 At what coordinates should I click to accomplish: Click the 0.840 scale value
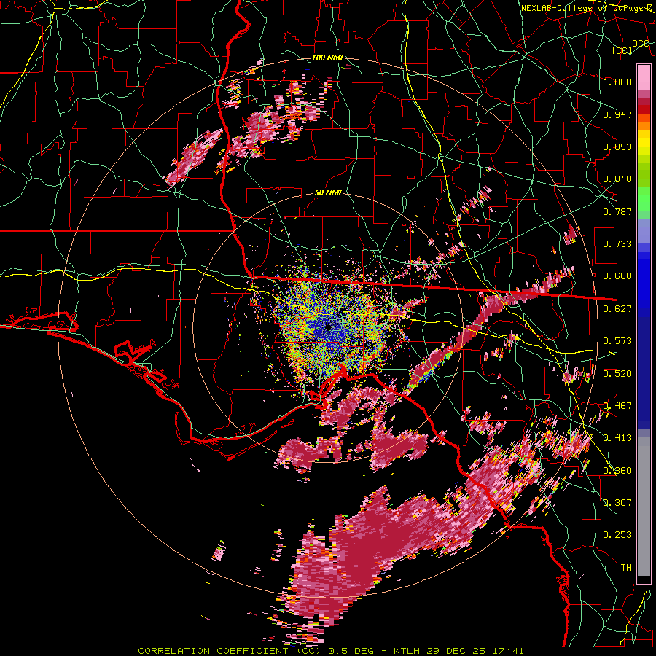click(x=617, y=179)
